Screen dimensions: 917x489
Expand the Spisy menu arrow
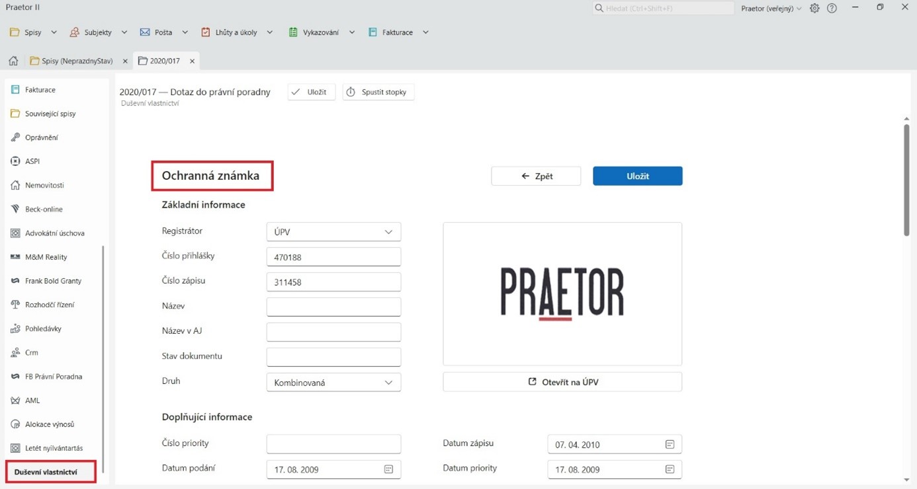[x=54, y=32]
